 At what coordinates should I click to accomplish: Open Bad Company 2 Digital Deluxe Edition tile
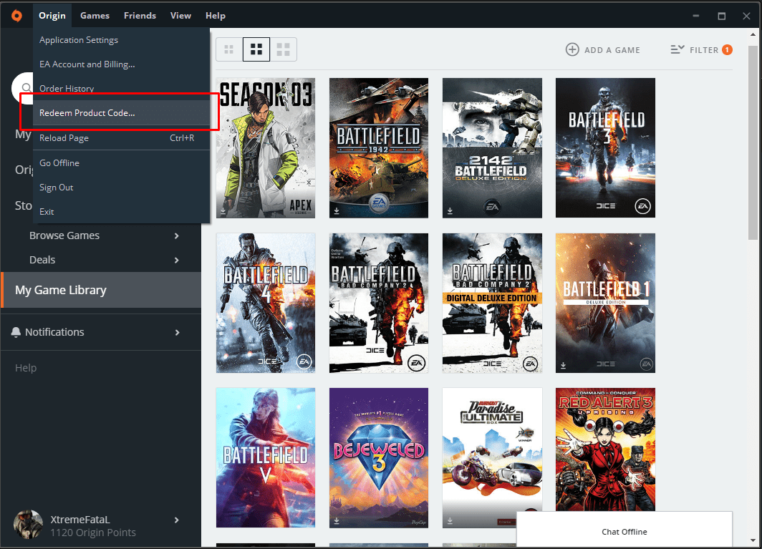click(x=492, y=303)
